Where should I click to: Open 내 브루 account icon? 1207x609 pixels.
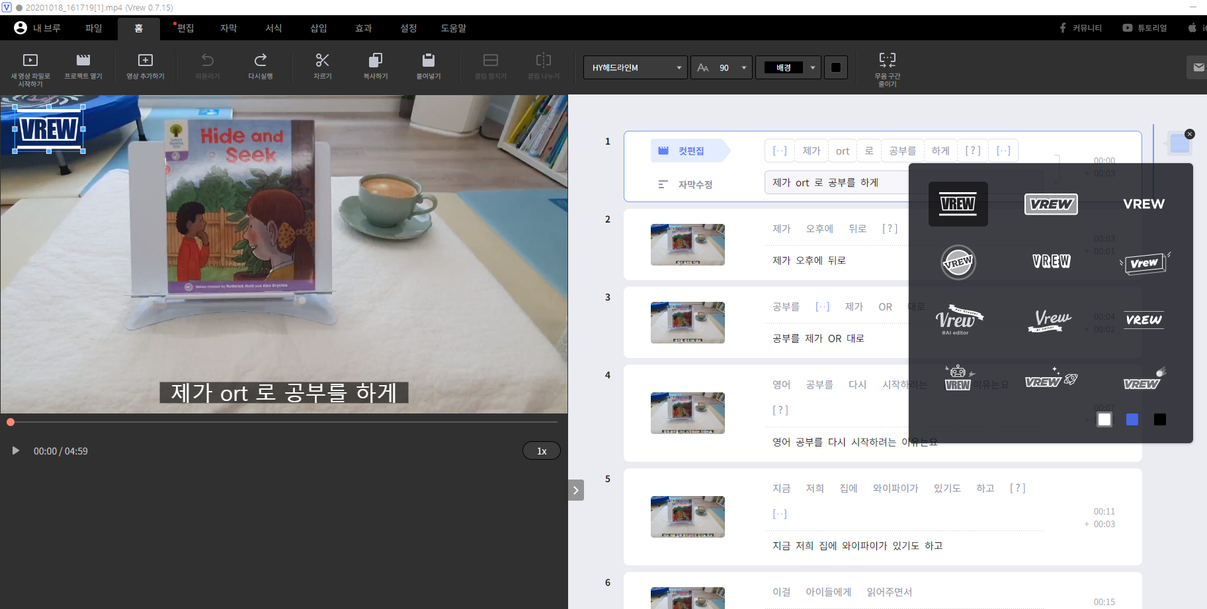(x=37, y=28)
